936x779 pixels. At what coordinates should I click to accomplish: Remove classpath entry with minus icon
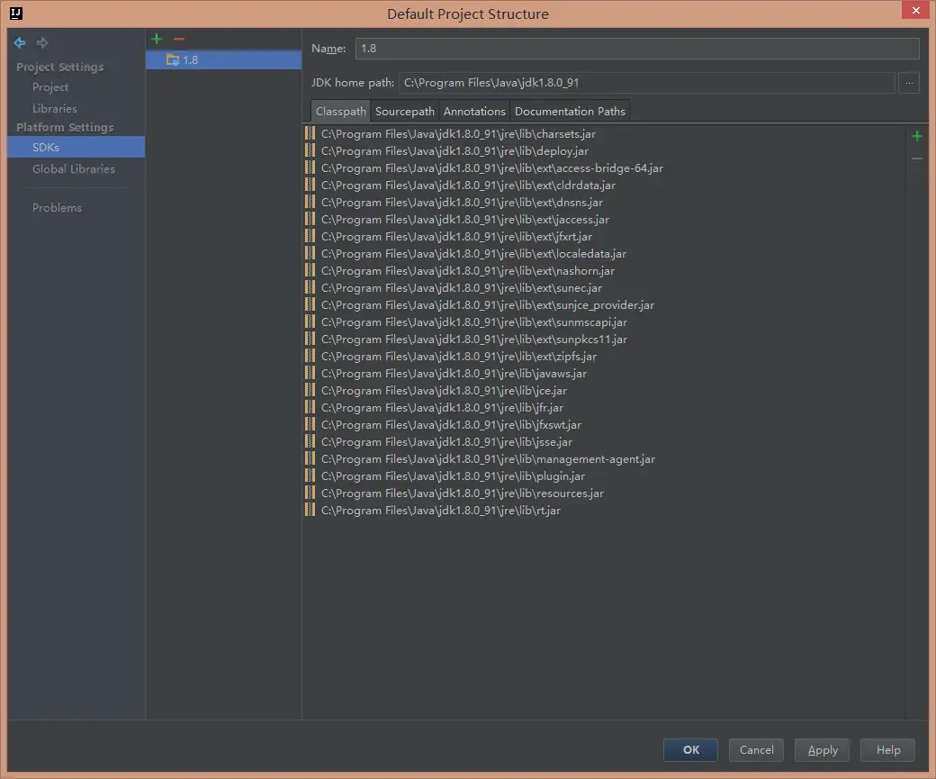coord(917,159)
